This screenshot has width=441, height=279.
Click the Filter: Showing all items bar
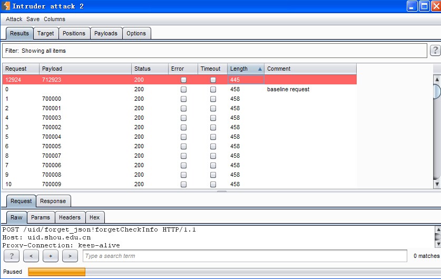coord(214,51)
